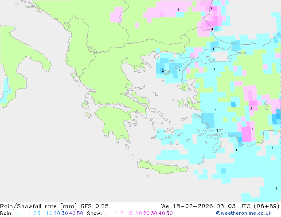Select the Snow legend value 20
The image size is (281, 217).
pyautogui.click(x=146, y=213)
